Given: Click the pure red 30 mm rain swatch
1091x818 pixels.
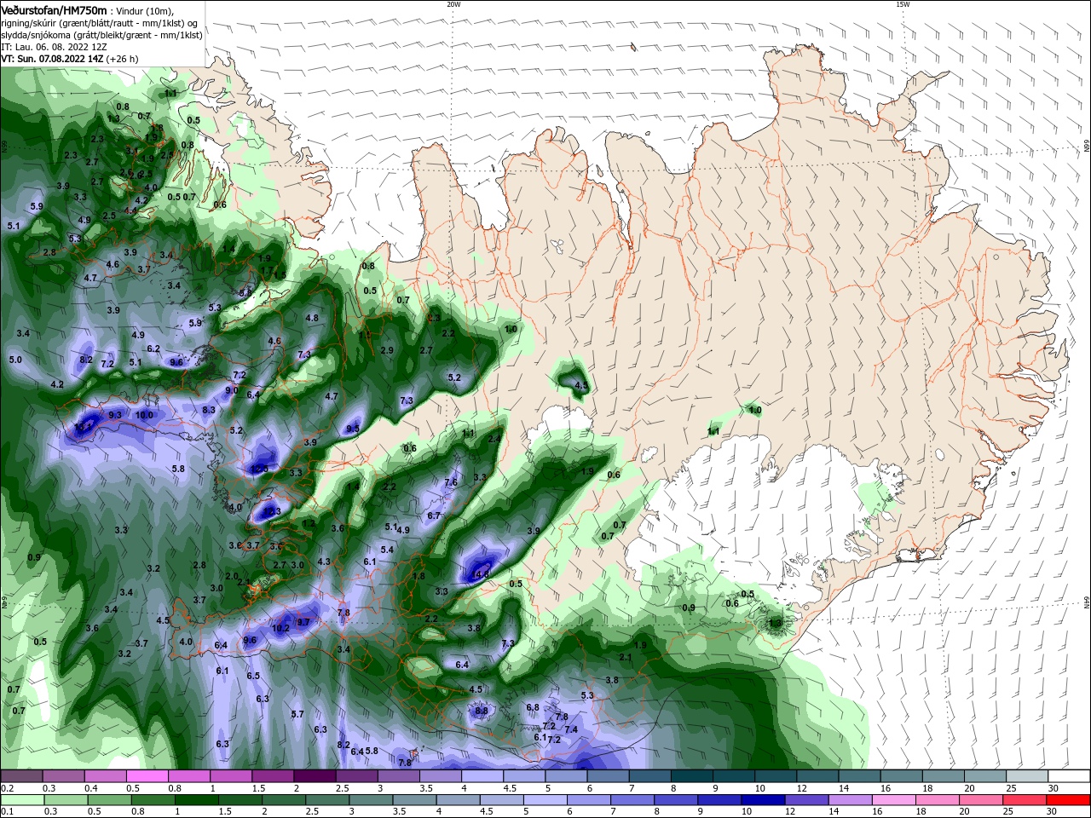Looking at the screenshot, I should [x=1069, y=800].
